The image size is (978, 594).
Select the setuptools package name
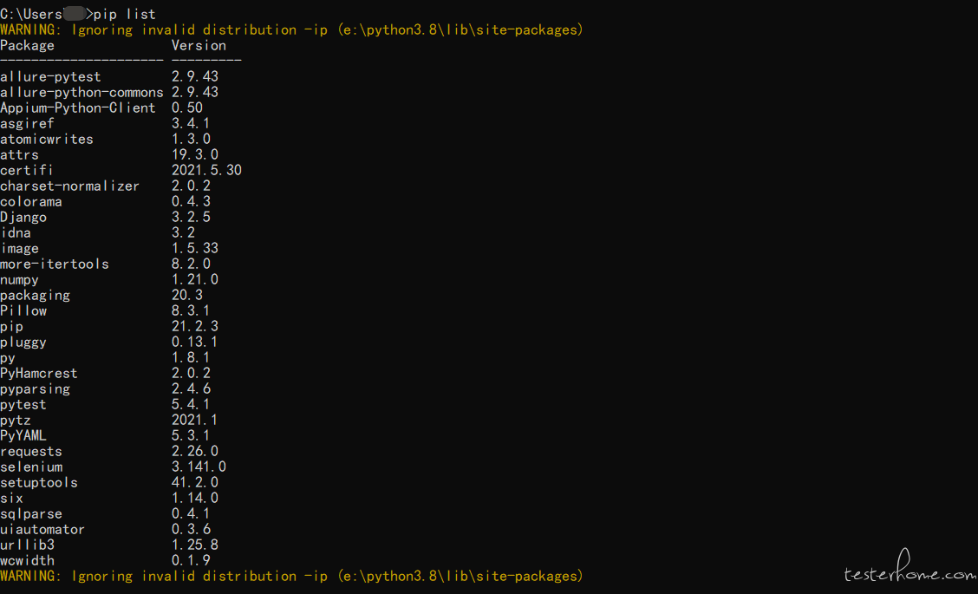(39, 482)
